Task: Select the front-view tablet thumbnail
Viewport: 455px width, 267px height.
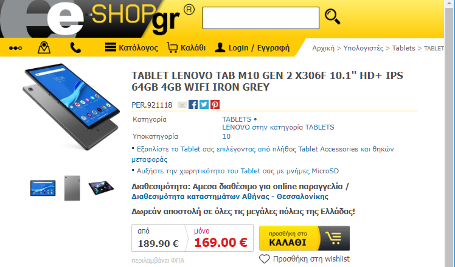Action: click(x=43, y=188)
